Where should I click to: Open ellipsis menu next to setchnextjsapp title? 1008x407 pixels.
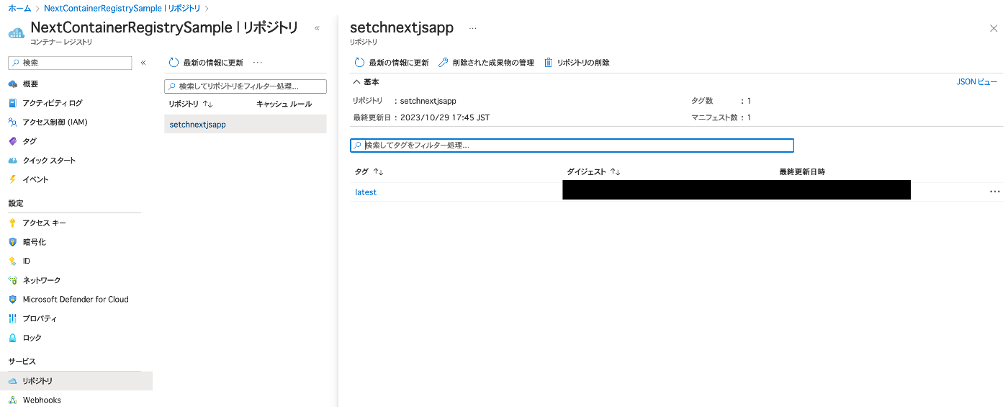[473, 28]
